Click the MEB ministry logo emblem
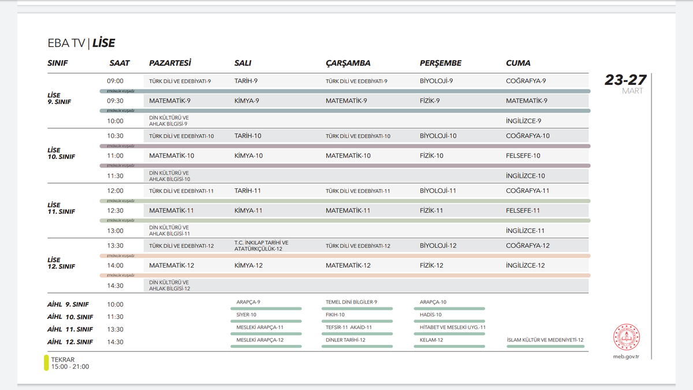 pyautogui.click(x=627, y=337)
